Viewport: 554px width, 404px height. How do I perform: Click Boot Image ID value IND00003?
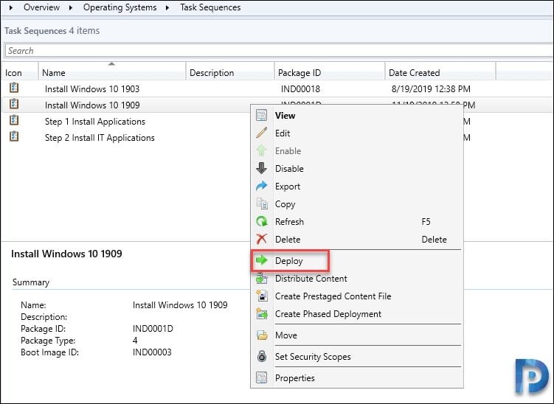click(152, 352)
